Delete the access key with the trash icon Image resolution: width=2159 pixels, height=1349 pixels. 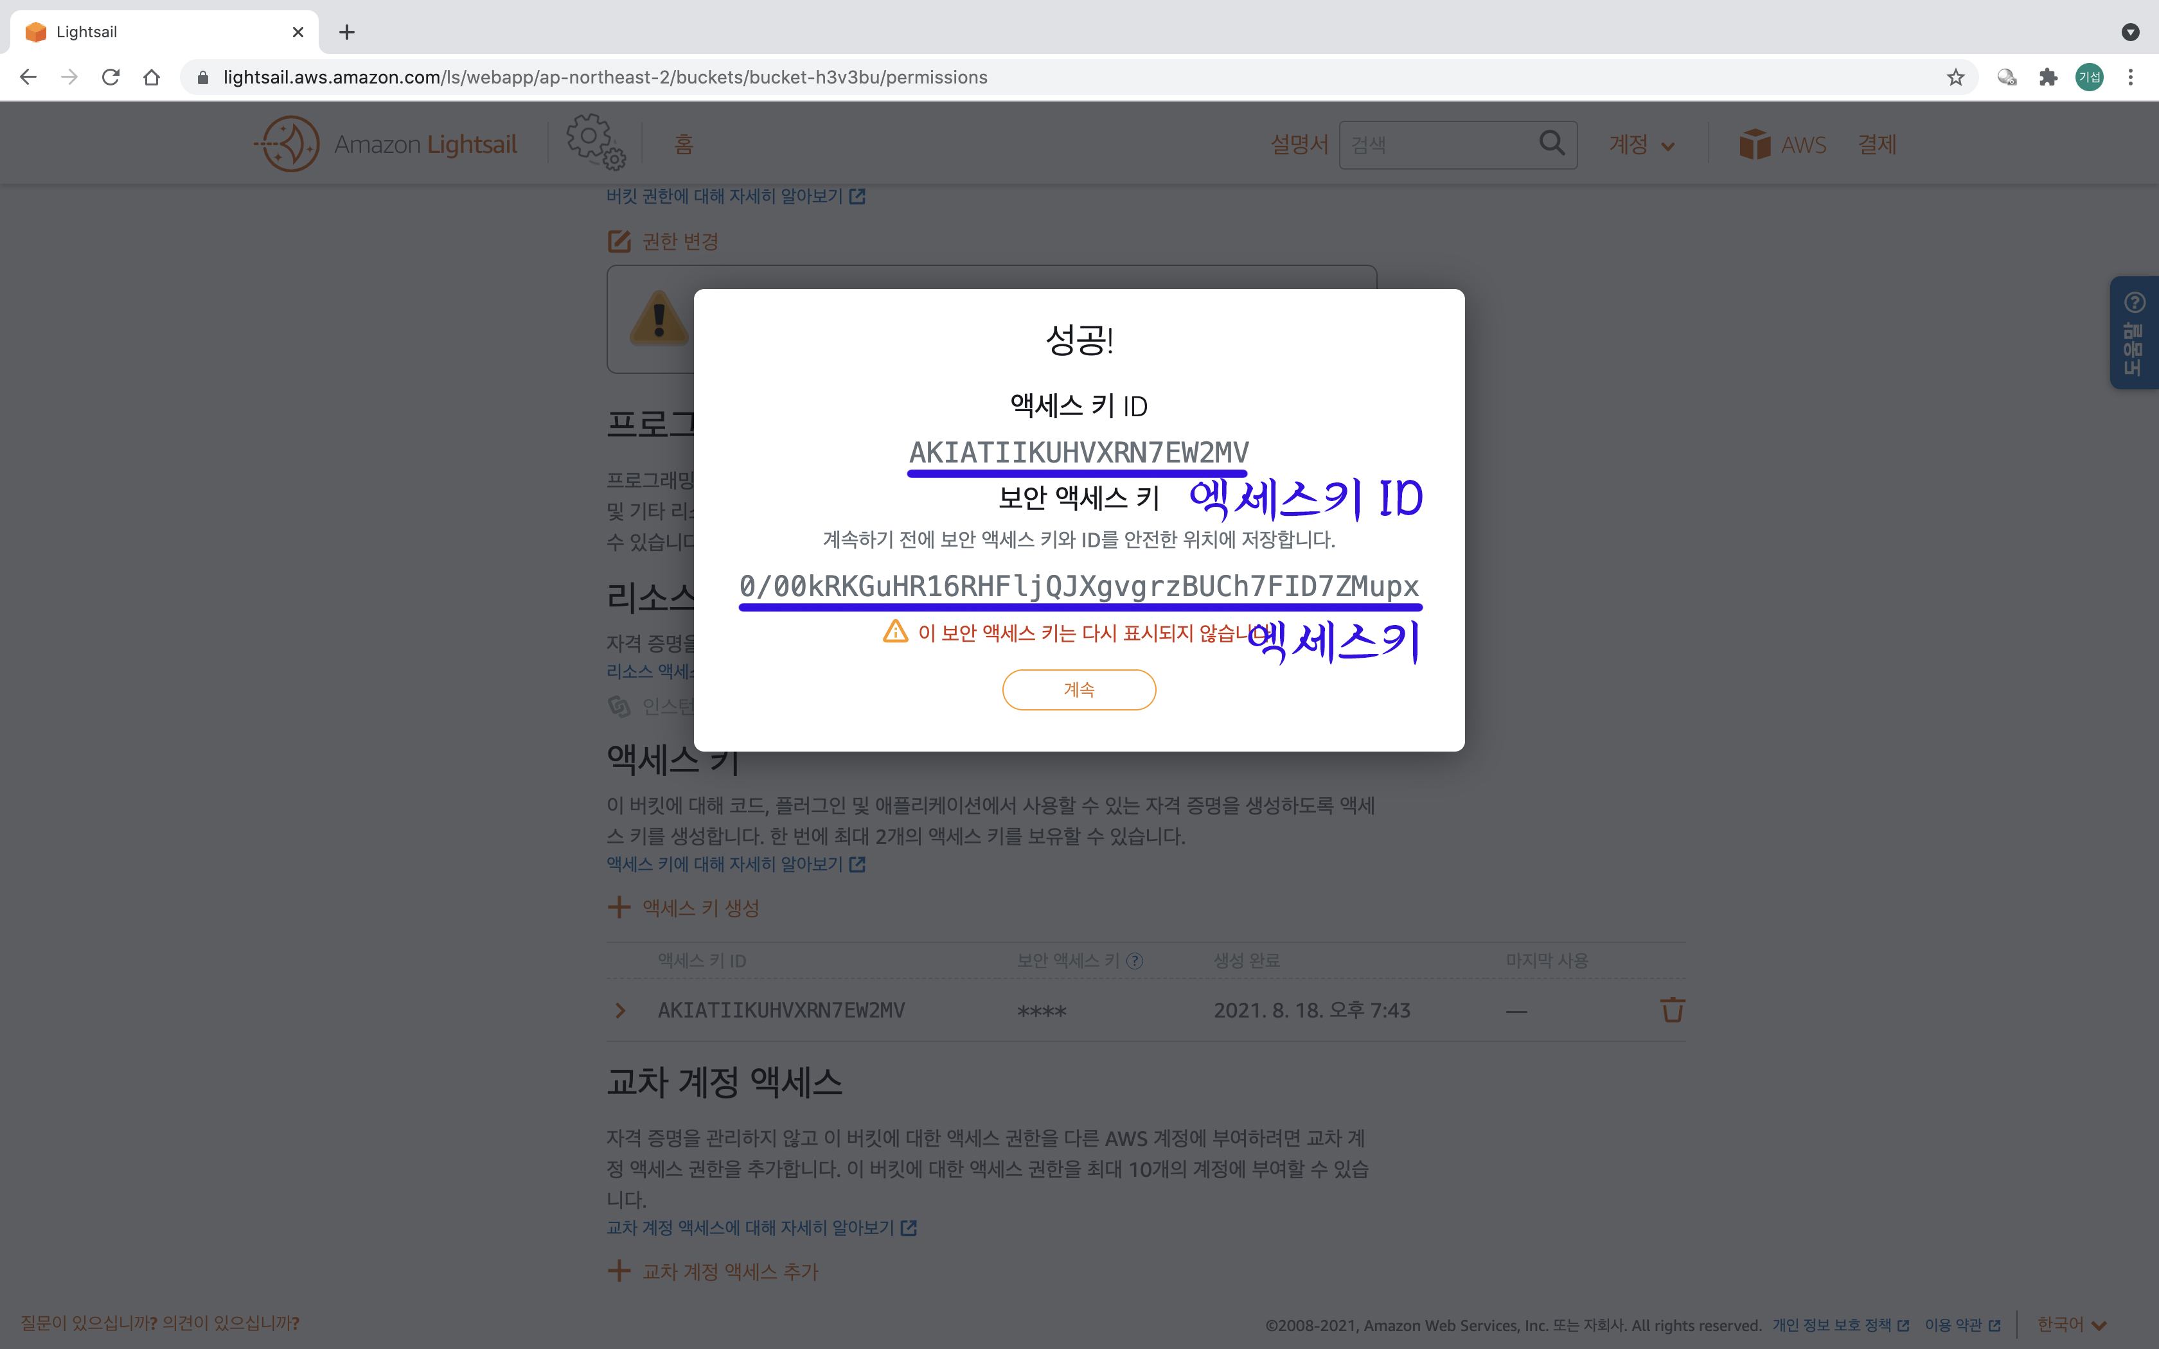coord(1672,1010)
